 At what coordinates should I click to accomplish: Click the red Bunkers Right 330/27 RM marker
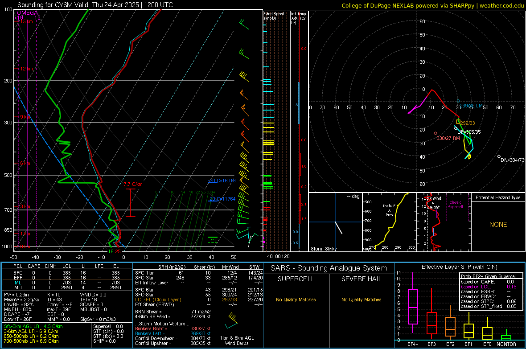(x=436, y=133)
